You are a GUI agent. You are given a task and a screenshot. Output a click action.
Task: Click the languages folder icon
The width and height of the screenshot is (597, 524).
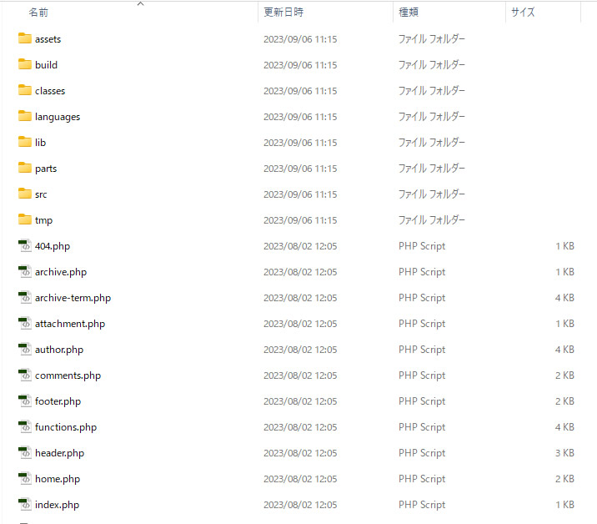pyautogui.click(x=24, y=117)
